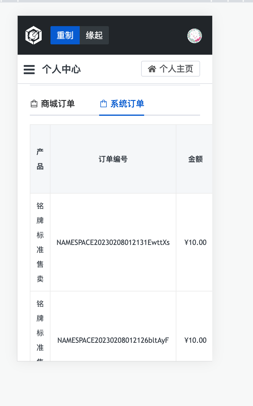Click 铭牌标准售卖 product in EwttXs row
The height and width of the screenshot is (406, 253).
coord(40,242)
